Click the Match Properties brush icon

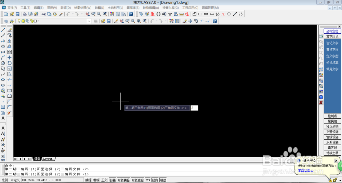[61, 14]
